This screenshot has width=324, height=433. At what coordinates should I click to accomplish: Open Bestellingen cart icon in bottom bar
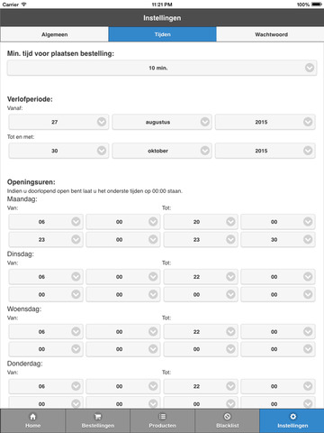pyautogui.click(x=98, y=417)
